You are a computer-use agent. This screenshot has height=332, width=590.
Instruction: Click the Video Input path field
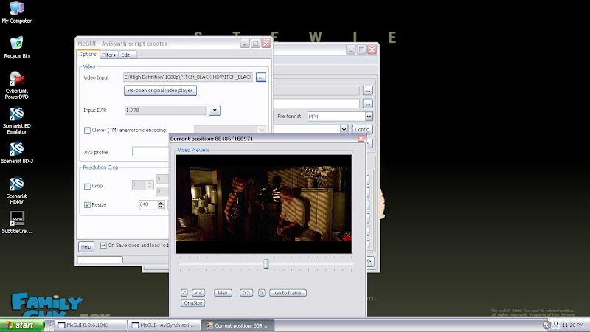point(188,77)
